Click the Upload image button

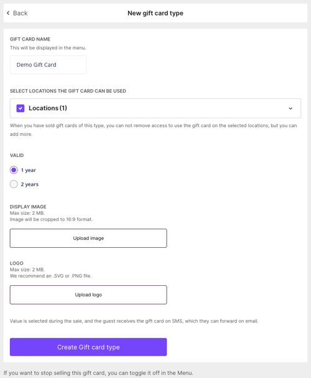tap(88, 238)
